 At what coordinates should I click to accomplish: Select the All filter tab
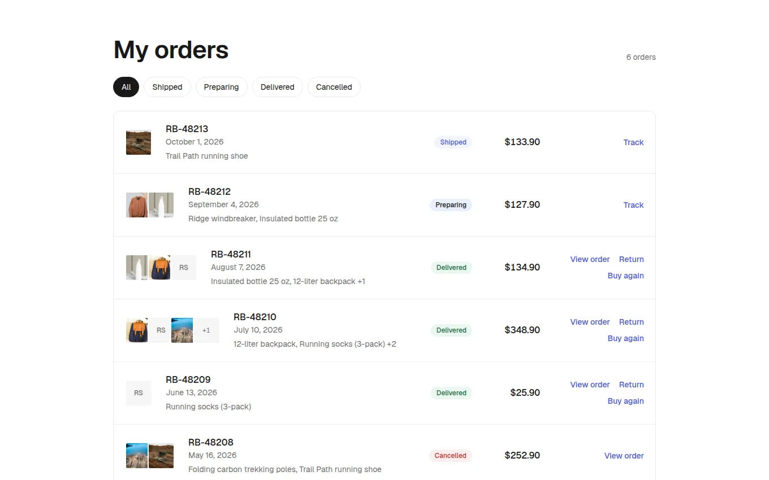[x=126, y=87]
